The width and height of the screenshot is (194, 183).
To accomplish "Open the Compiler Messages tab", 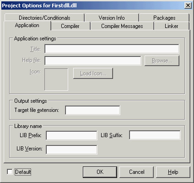I will pos(122,26).
